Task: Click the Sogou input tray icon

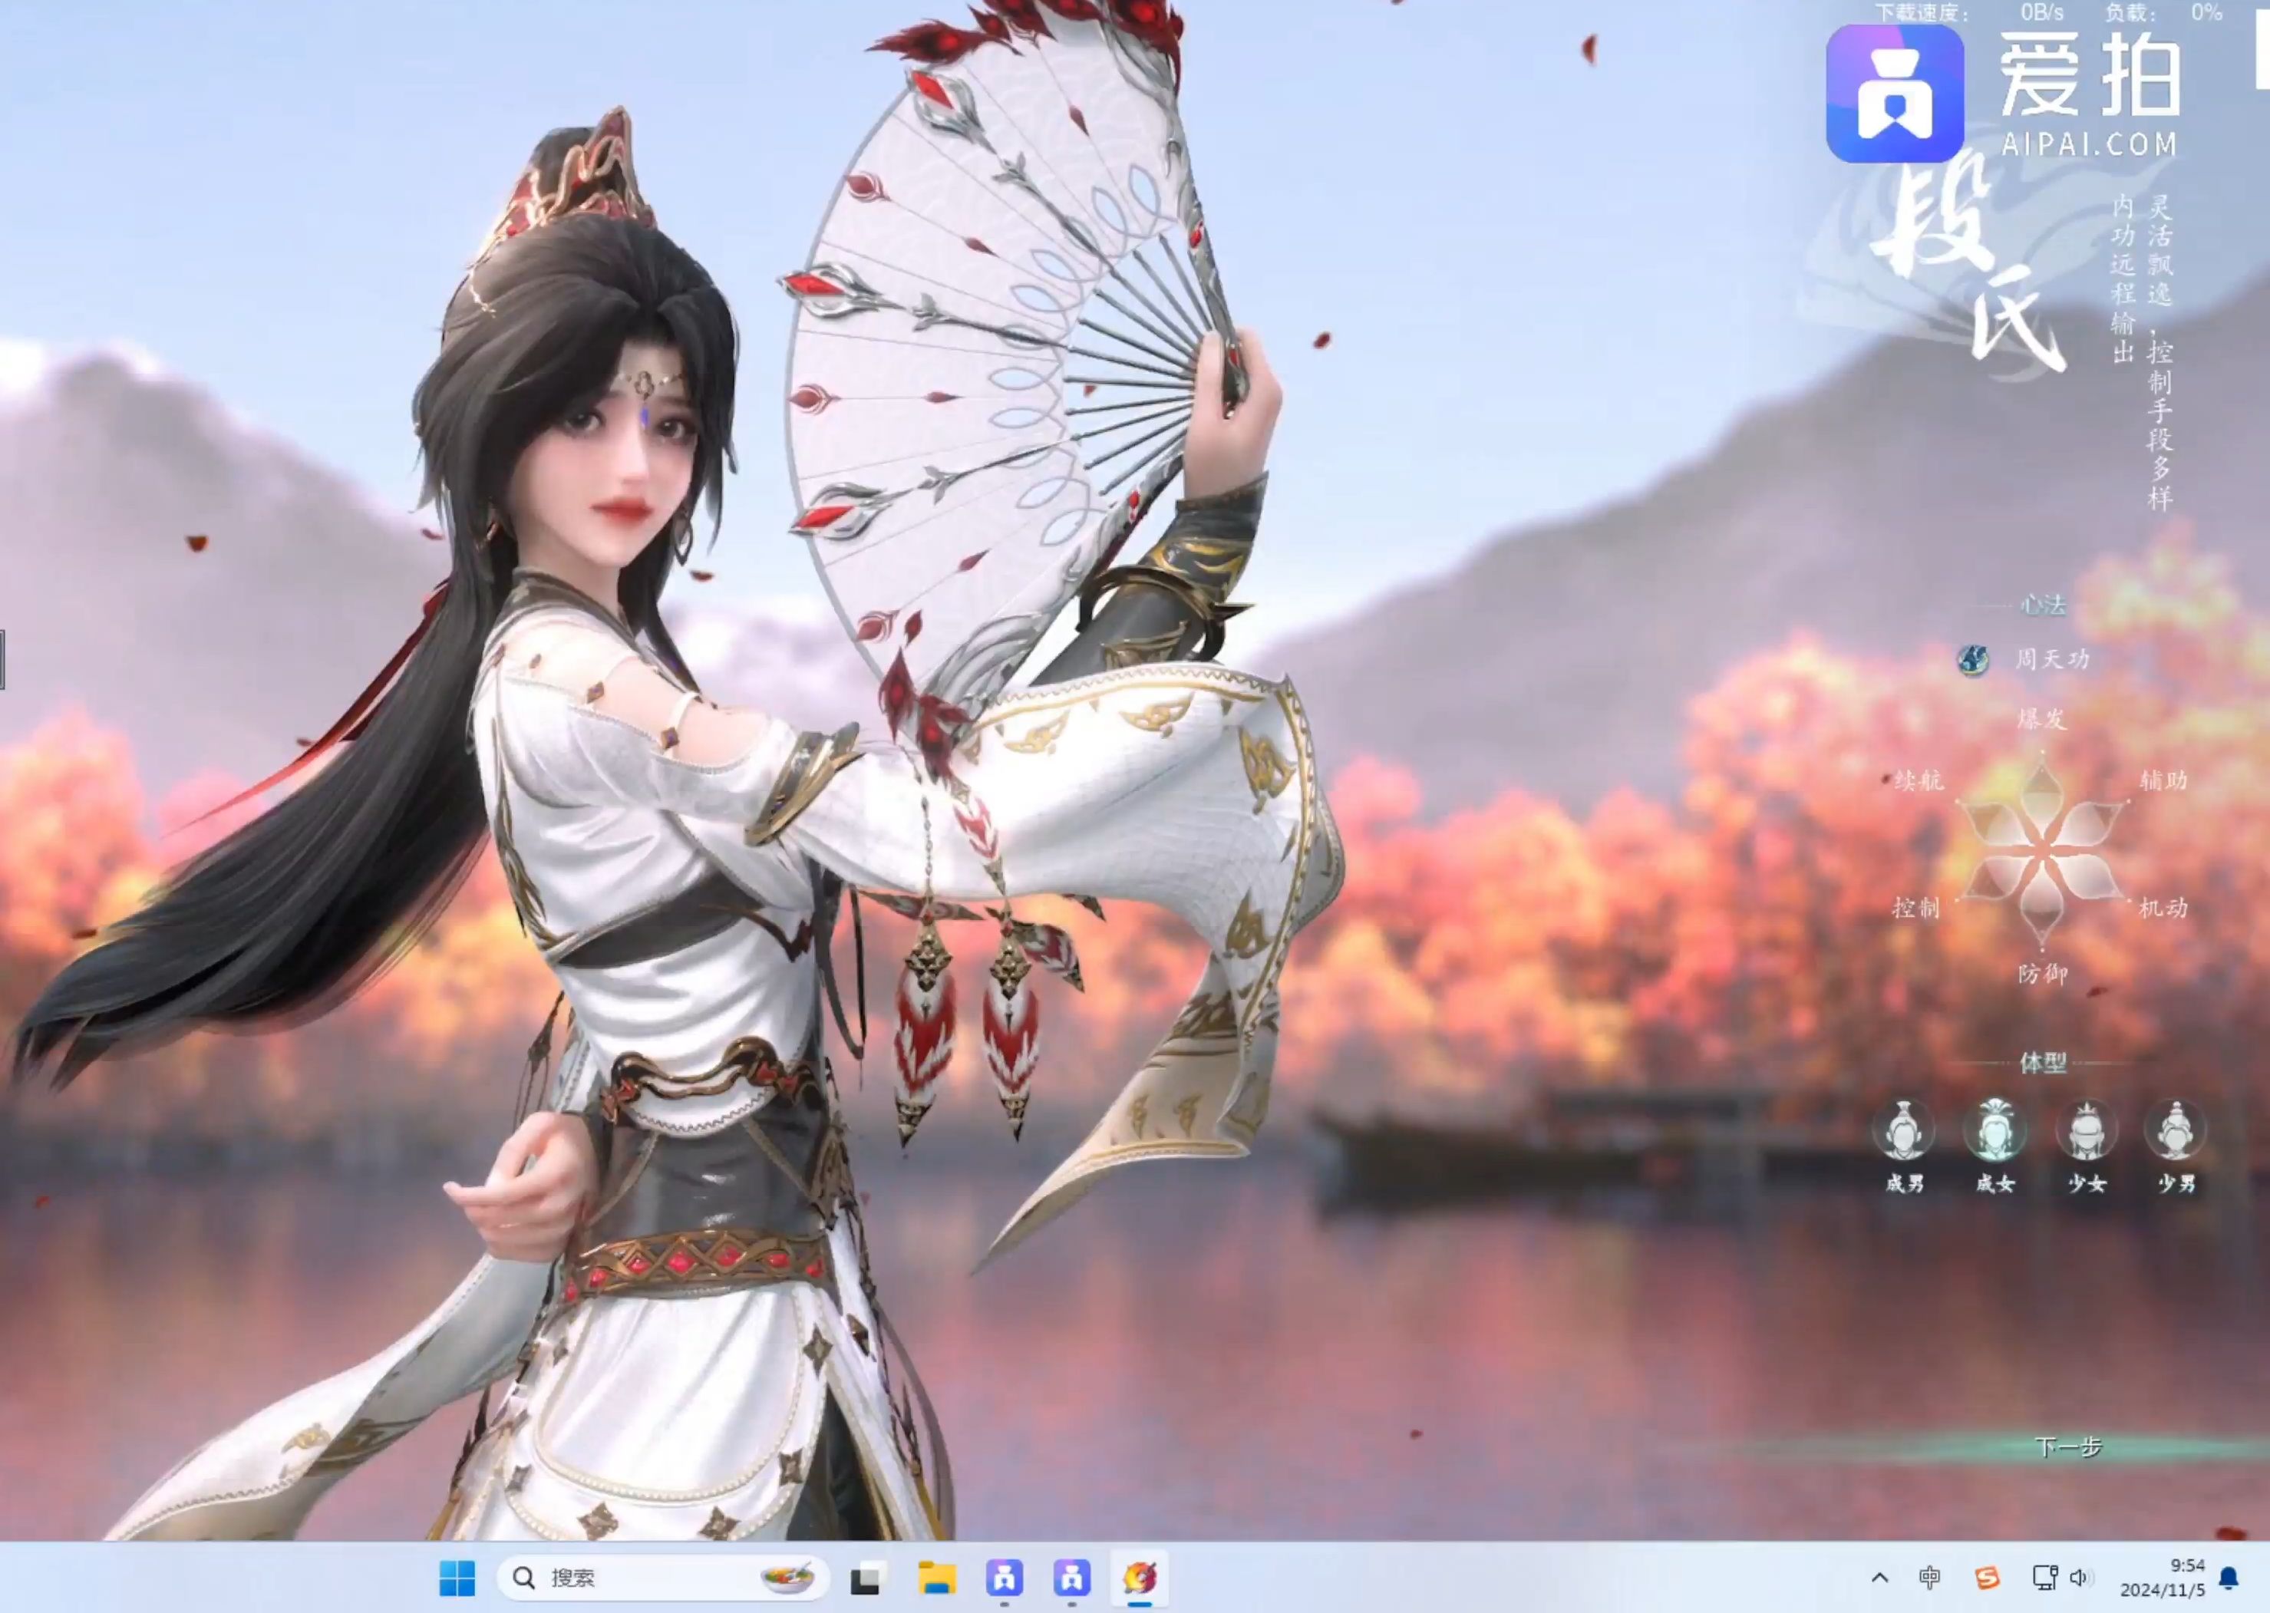Action: 1987,1577
